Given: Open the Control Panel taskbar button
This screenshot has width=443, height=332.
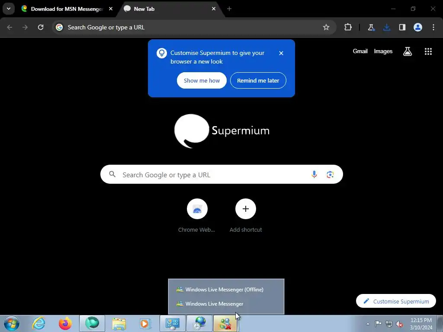Looking at the screenshot, I should (x=172, y=323).
